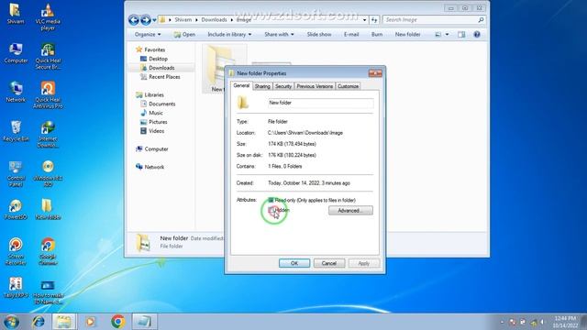Open the Previous Versions tab
This screenshot has width=587, height=330.
tap(315, 86)
